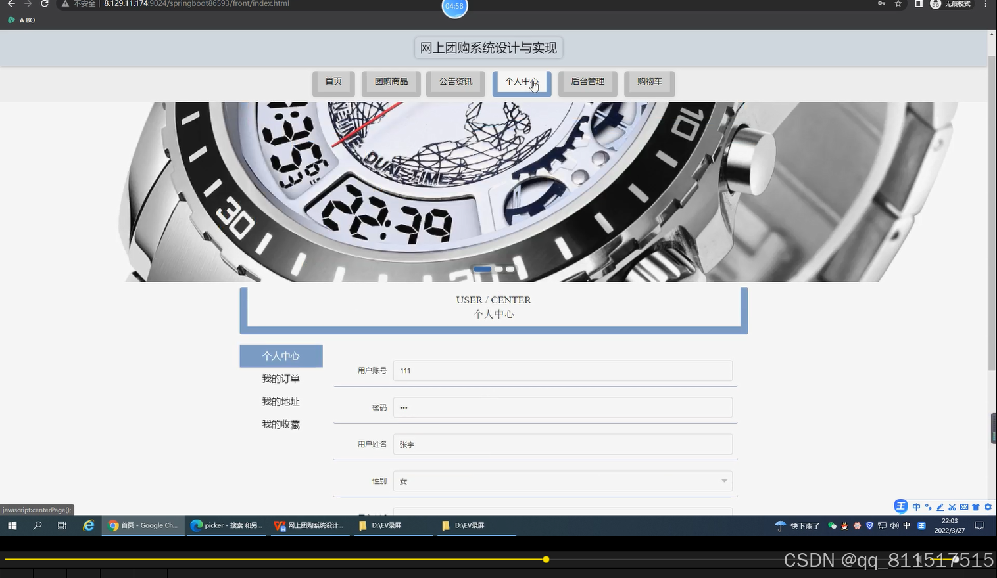Open the pink flower tray icon

tap(857, 525)
